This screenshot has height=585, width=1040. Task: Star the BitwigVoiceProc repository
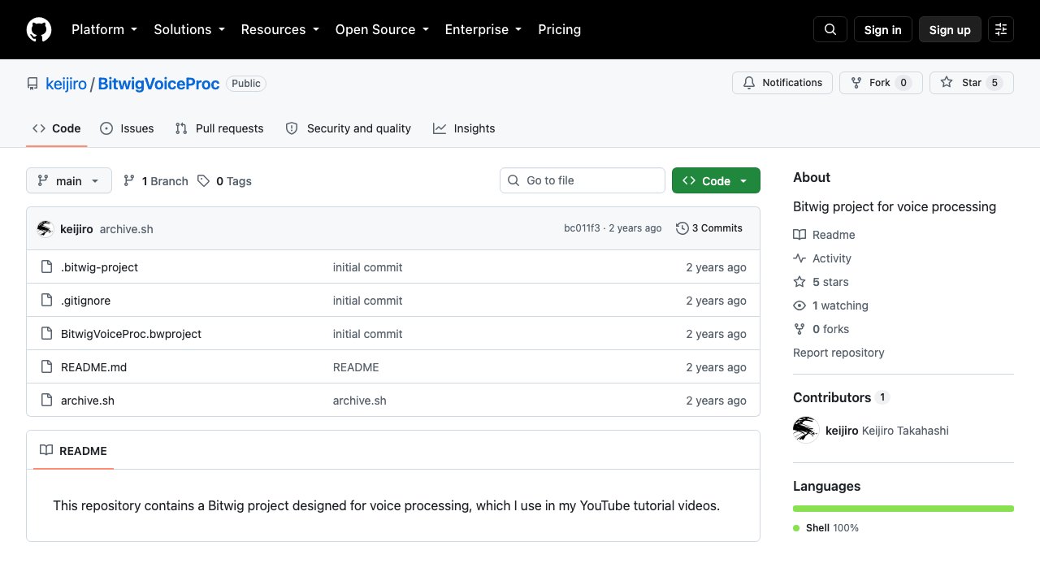point(972,83)
